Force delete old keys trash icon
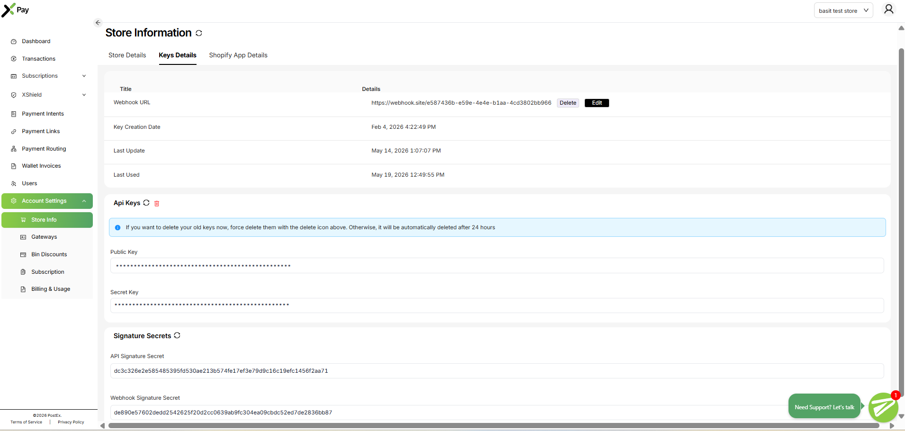905x431 pixels. 157,204
